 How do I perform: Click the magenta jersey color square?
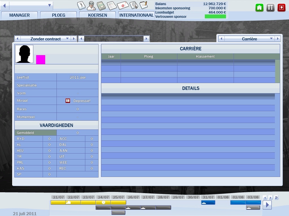tap(41, 60)
